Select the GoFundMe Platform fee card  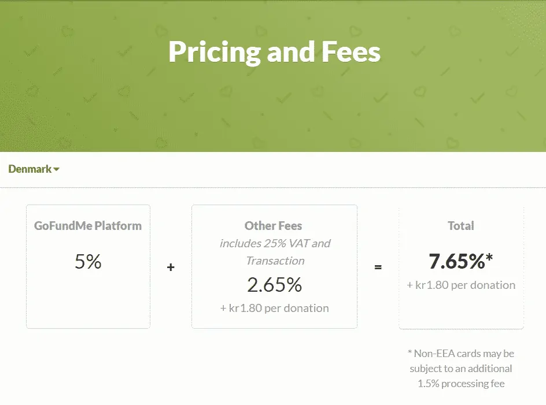pyautogui.click(x=88, y=266)
